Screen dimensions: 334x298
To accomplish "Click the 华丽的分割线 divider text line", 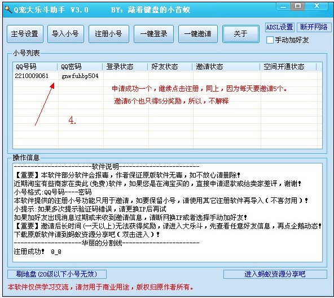I will click(107, 243).
